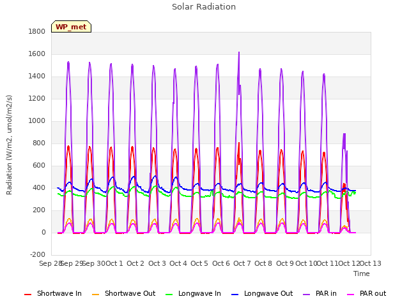
Task: Toggle the PAR in legend entry
Action: click(320, 294)
